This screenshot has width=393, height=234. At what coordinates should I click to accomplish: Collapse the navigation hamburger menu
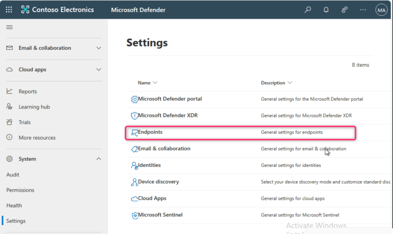10,27
